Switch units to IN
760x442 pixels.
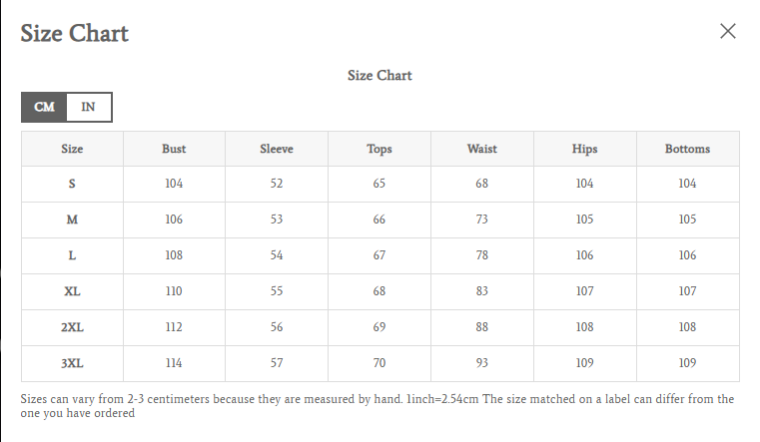pyautogui.click(x=88, y=107)
